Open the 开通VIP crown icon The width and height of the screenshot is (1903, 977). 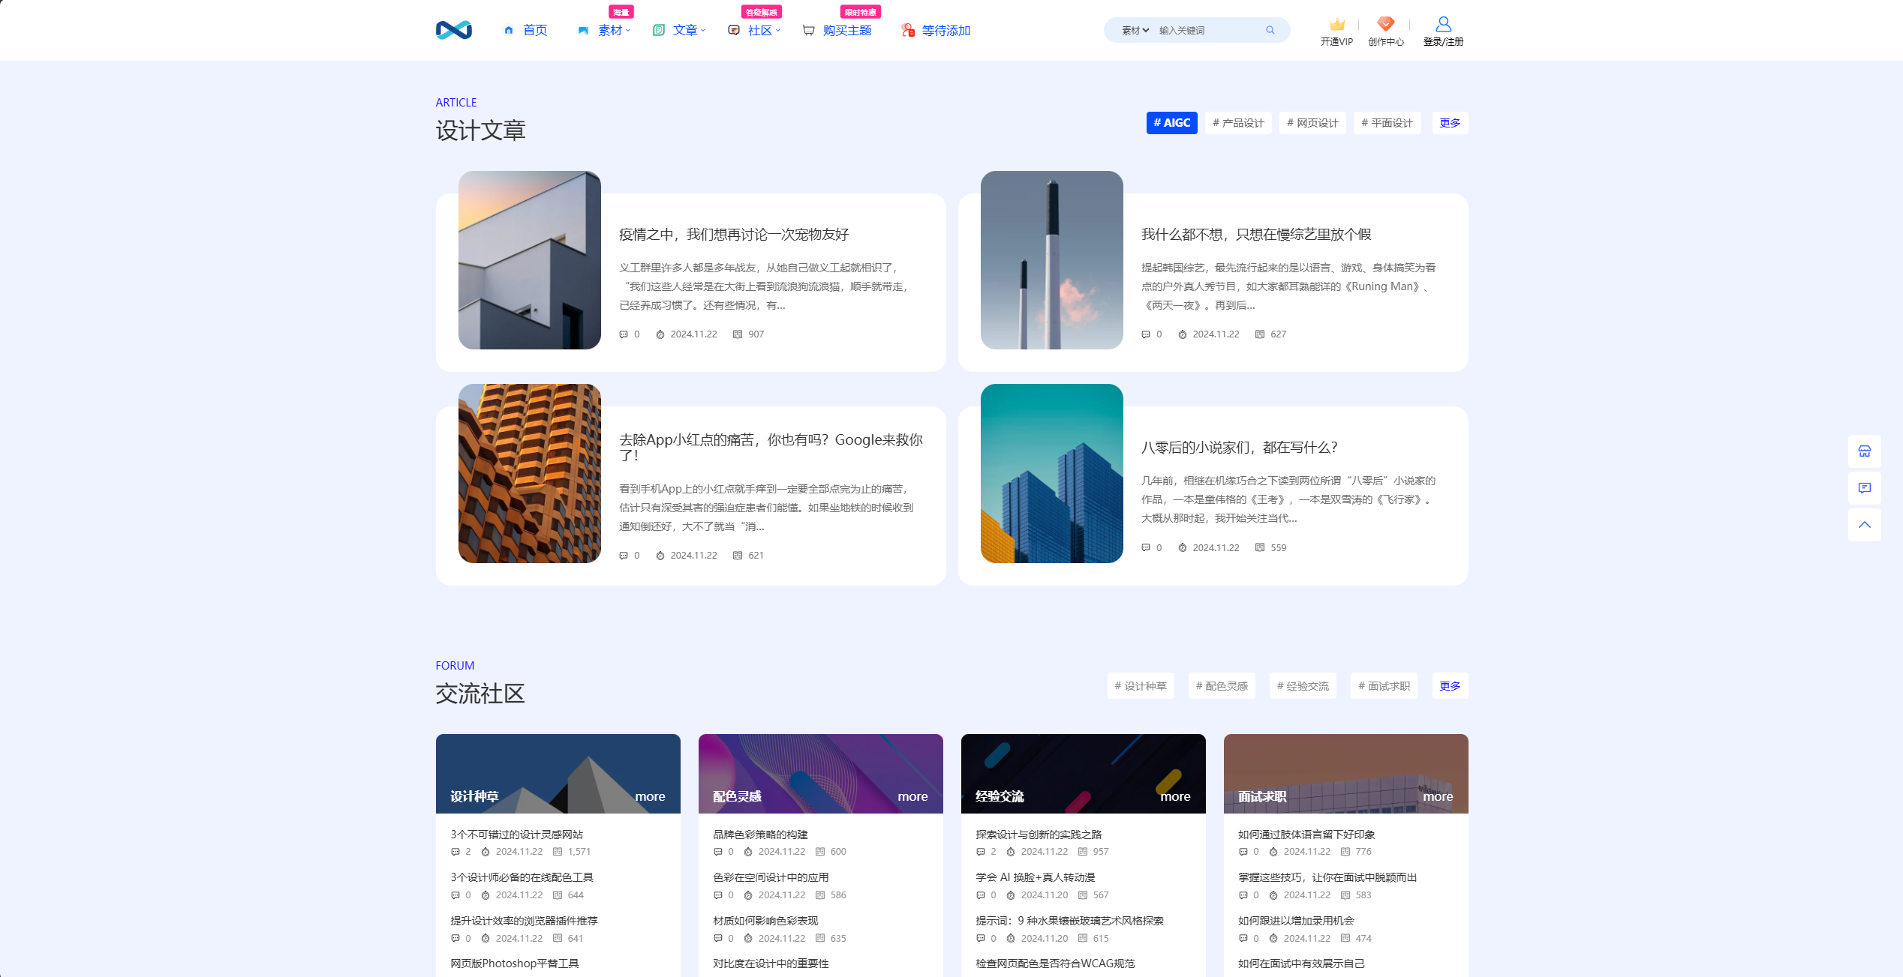[x=1336, y=24]
